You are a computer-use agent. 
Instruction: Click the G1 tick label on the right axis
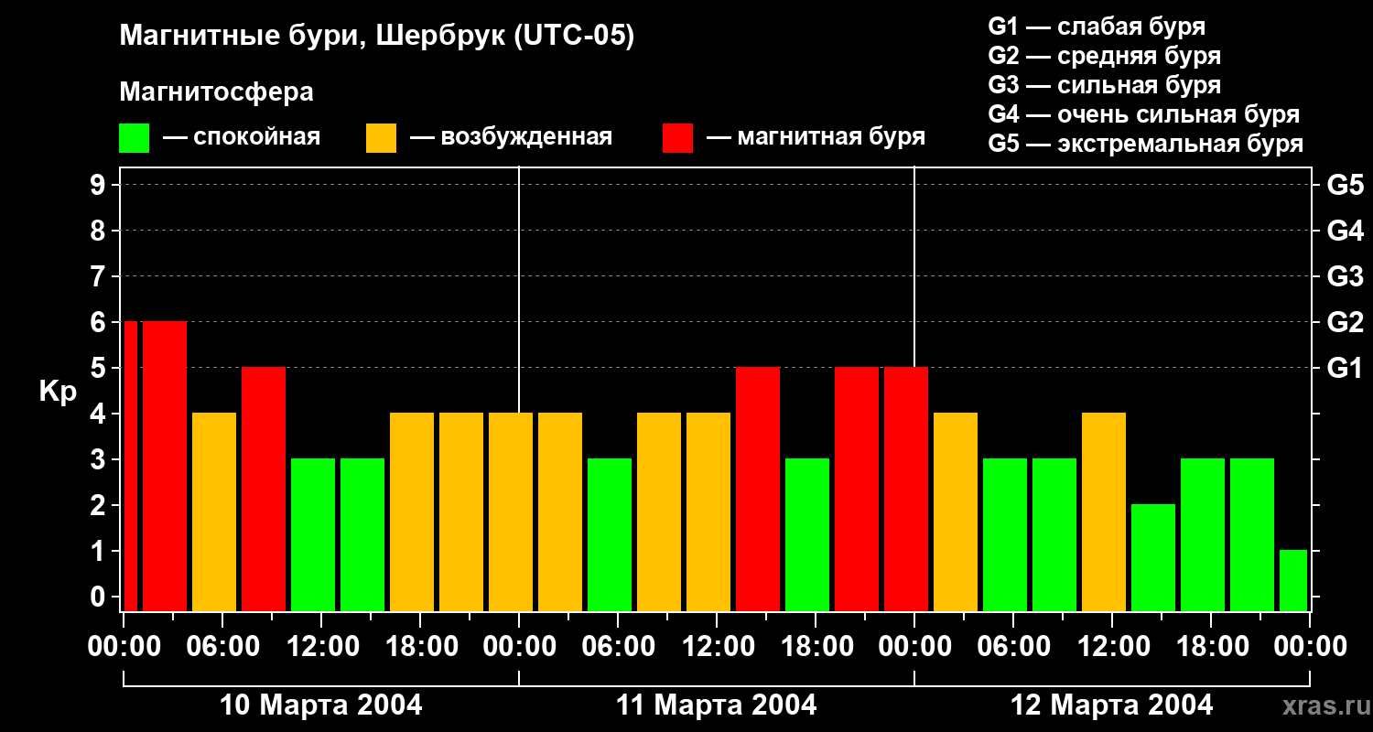click(x=1346, y=368)
